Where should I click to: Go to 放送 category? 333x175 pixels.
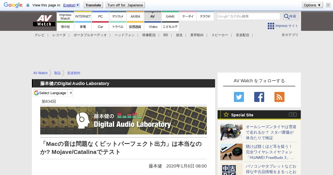point(179,35)
